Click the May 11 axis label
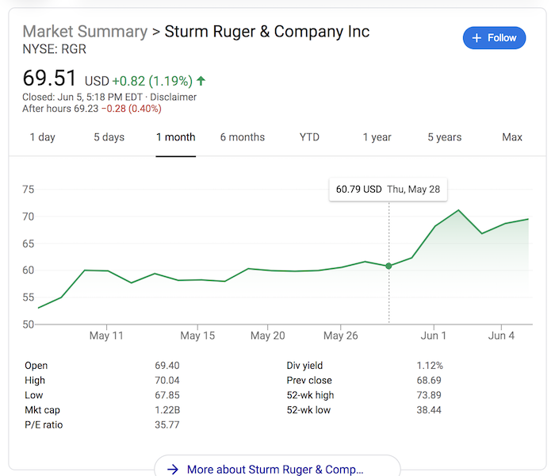This screenshot has width=555, height=476. [x=106, y=336]
